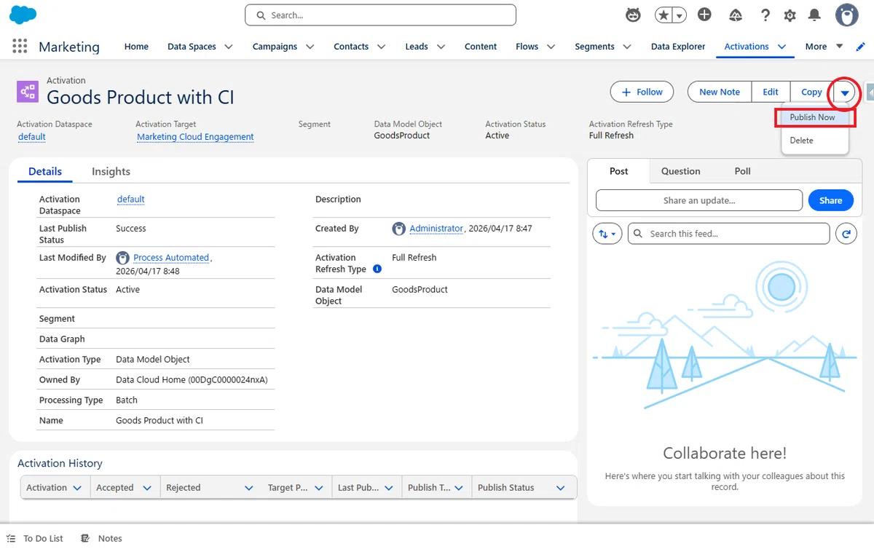
Task: Click the Data Cloud Home owner value
Action: click(192, 380)
